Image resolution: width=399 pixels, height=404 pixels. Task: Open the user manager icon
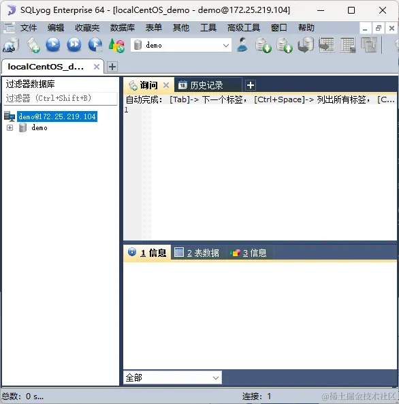pyautogui.click(x=242, y=45)
